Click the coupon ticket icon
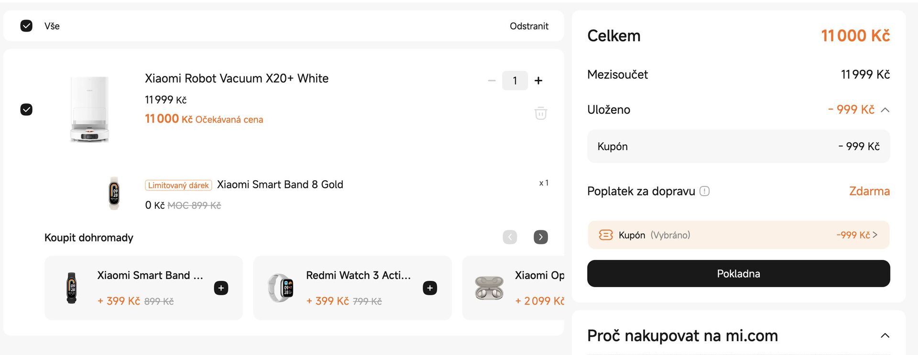 coord(605,235)
